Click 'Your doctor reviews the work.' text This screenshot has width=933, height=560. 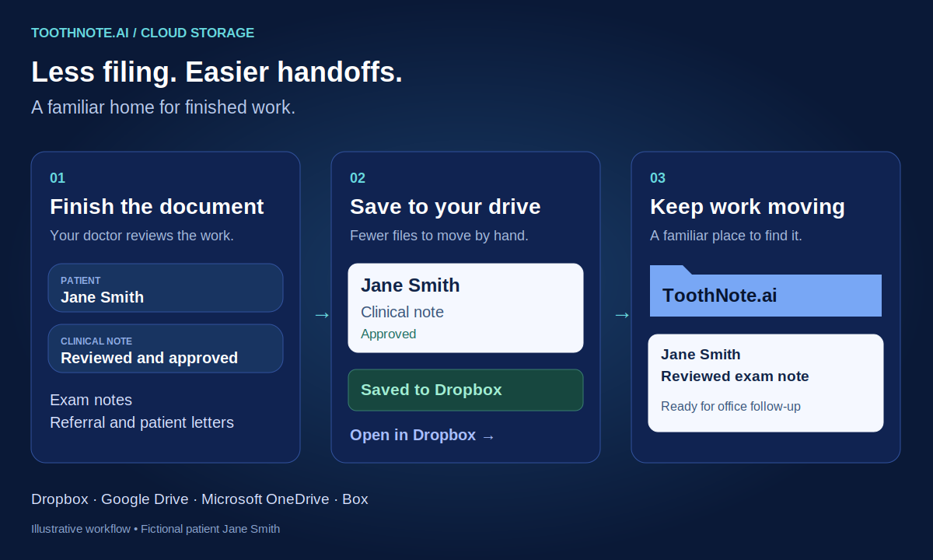click(142, 236)
